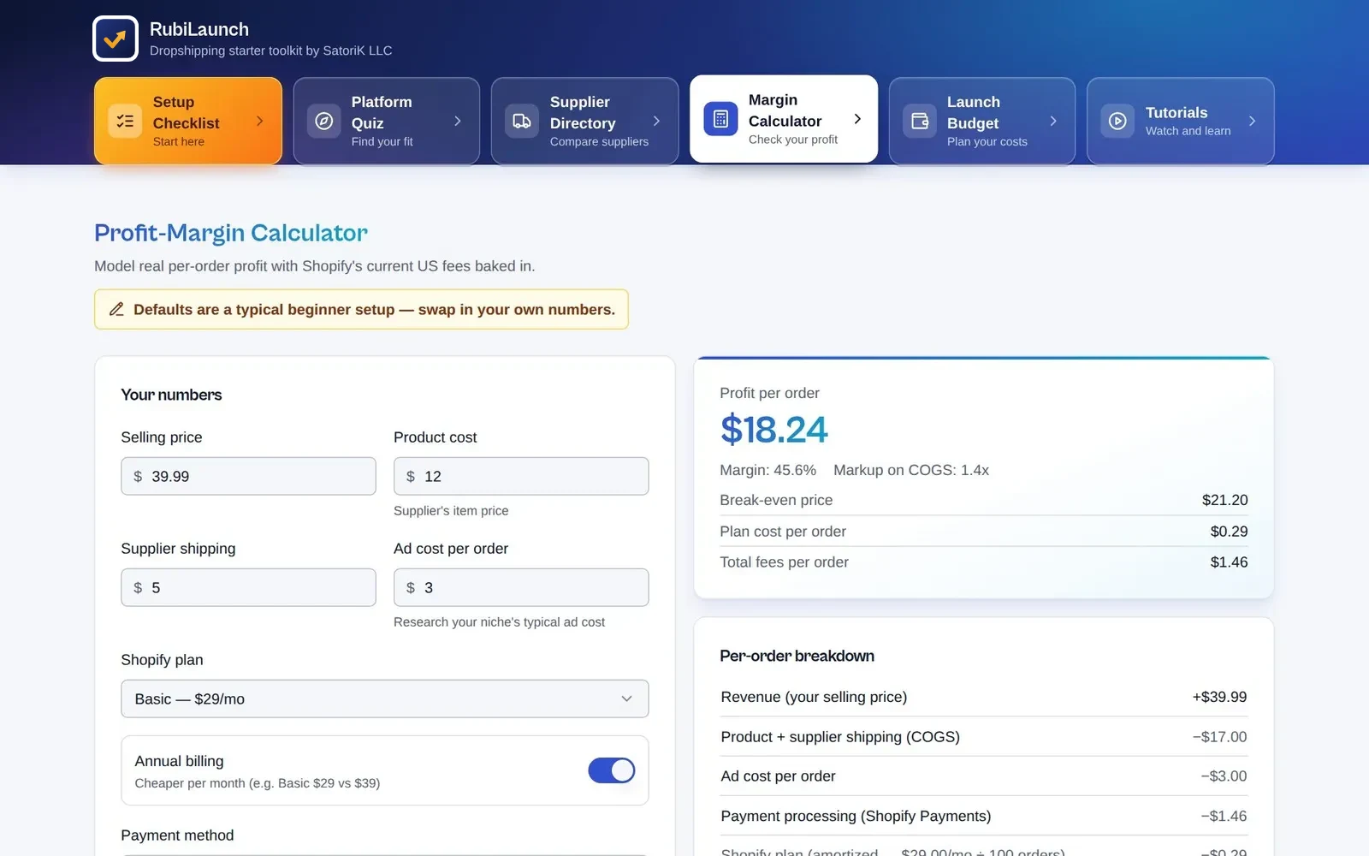Click the Product cost input field

coord(521,476)
